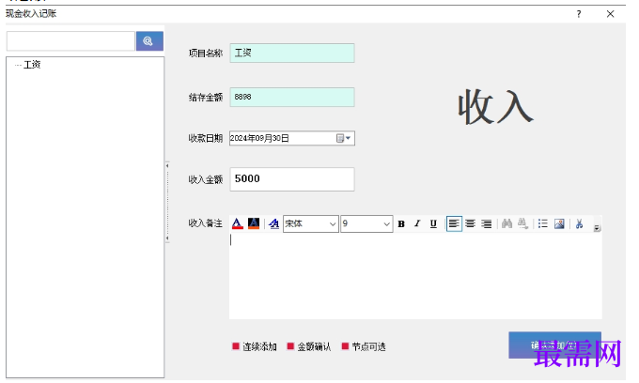Click the Cut scissors icon
The image size is (639, 383).
click(x=579, y=223)
